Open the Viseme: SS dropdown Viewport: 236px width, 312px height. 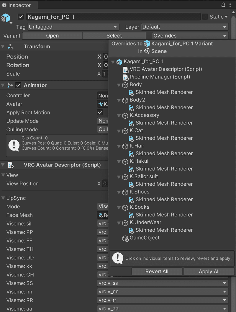pyautogui.click(x=163, y=283)
